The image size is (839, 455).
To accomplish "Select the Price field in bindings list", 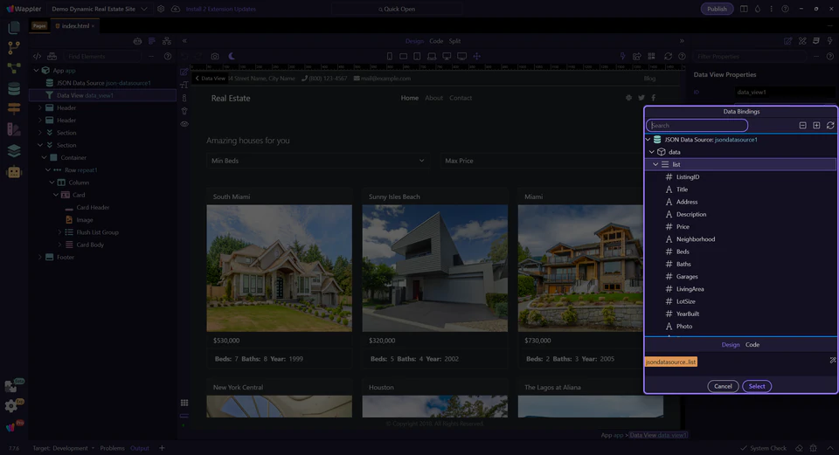I will point(683,227).
